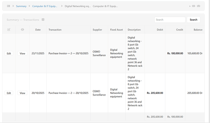Focus the Search text field
The width and height of the screenshot is (210, 123).
(170, 20)
